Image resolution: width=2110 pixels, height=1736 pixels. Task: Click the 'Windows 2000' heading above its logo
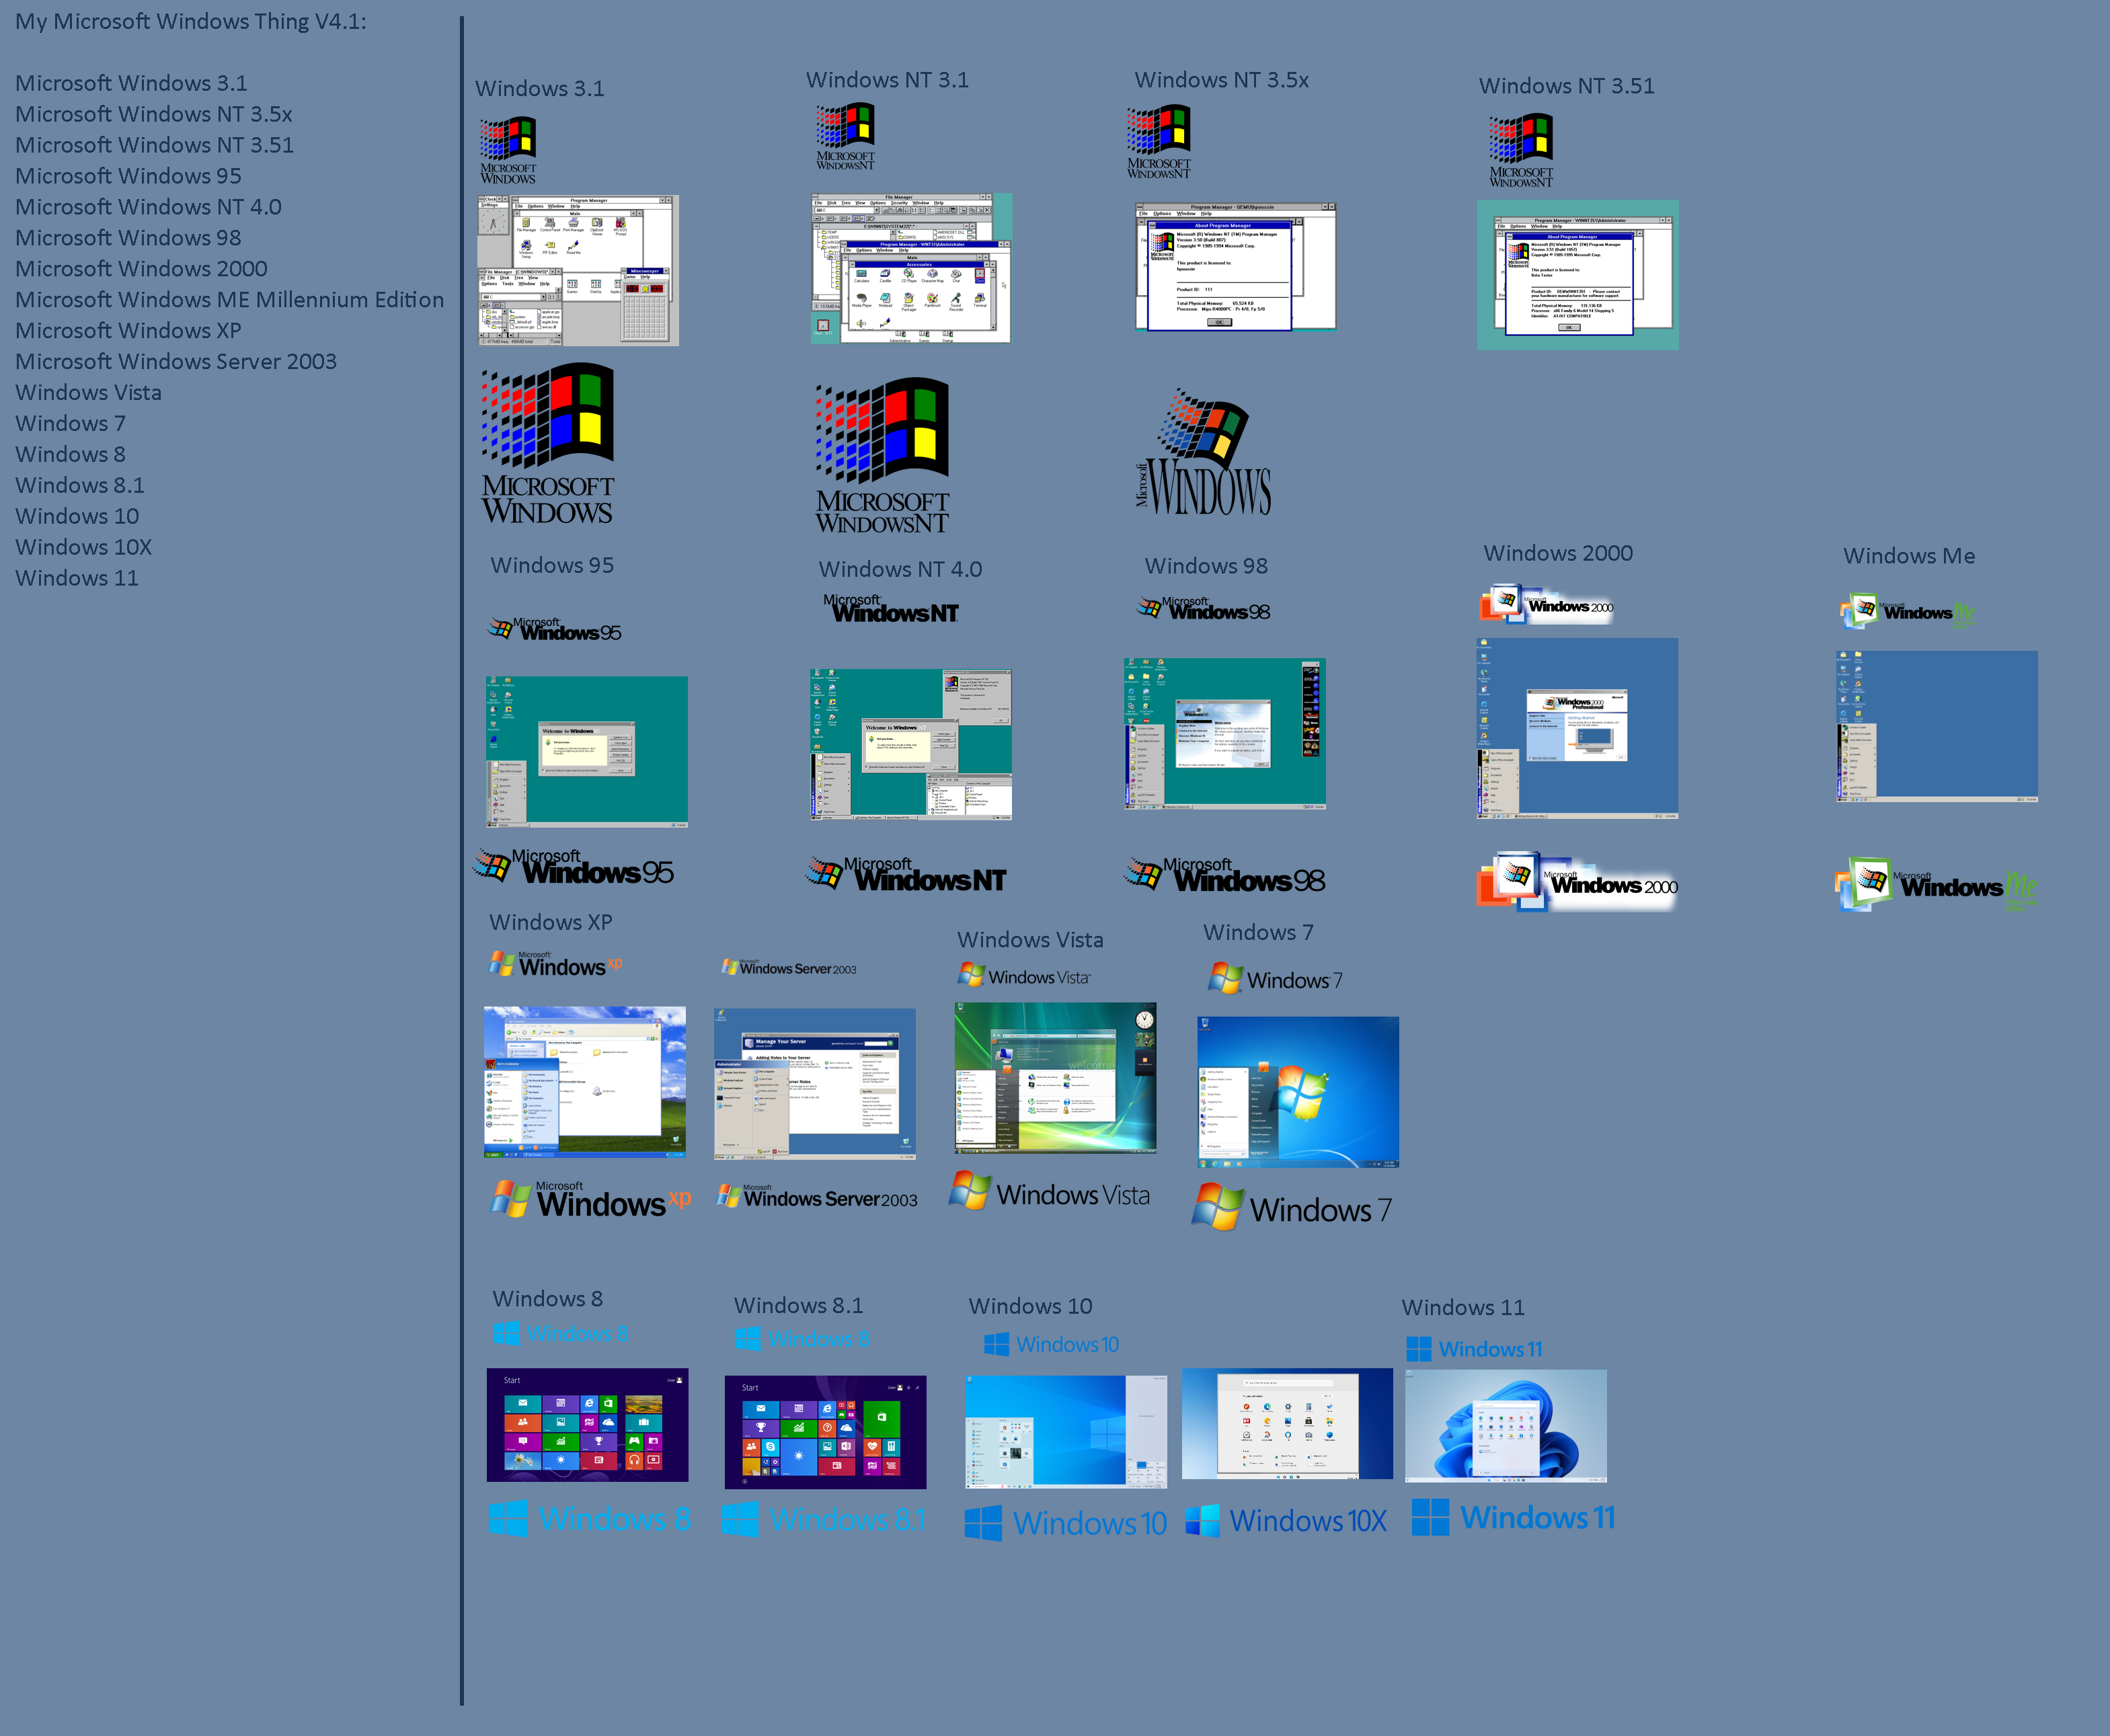[x=1558, y=553]
